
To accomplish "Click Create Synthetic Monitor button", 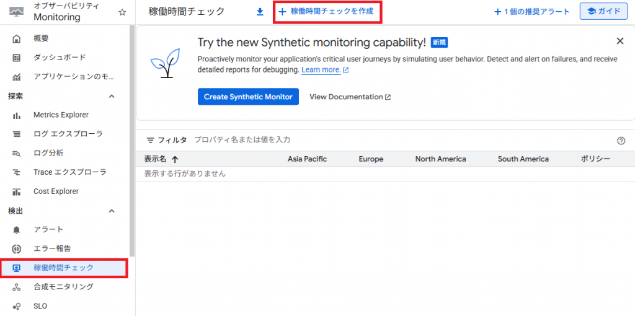I will click(248, 97).
